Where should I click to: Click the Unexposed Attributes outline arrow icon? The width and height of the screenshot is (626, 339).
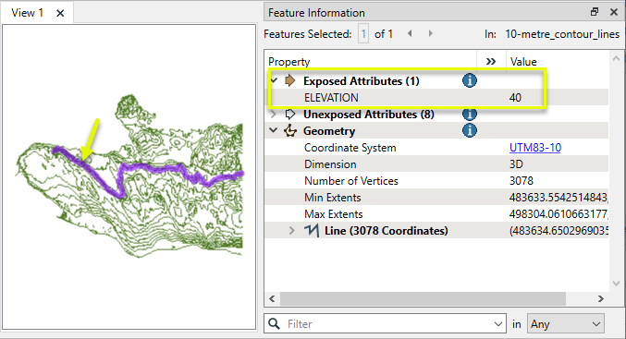coord(290,115)
